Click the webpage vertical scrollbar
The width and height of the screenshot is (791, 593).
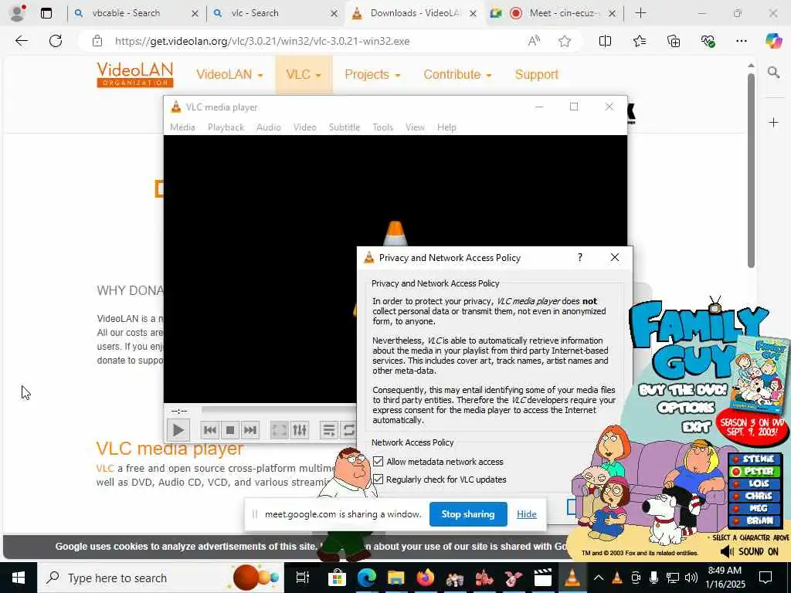(x=751, y=171)
